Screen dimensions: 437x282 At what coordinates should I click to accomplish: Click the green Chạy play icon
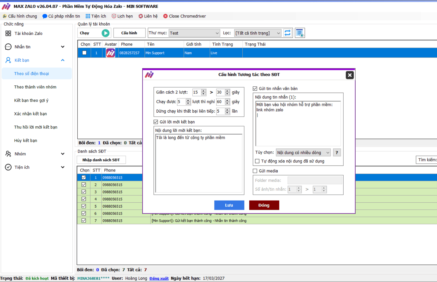pos(105,33)
